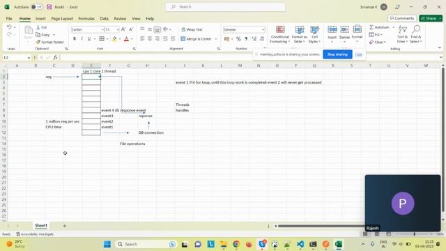Toggle Merge & Center
446x251 pixels.
[x=197, y=39]
